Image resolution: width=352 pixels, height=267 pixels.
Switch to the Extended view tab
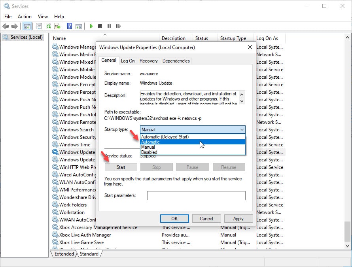(64, 254)
